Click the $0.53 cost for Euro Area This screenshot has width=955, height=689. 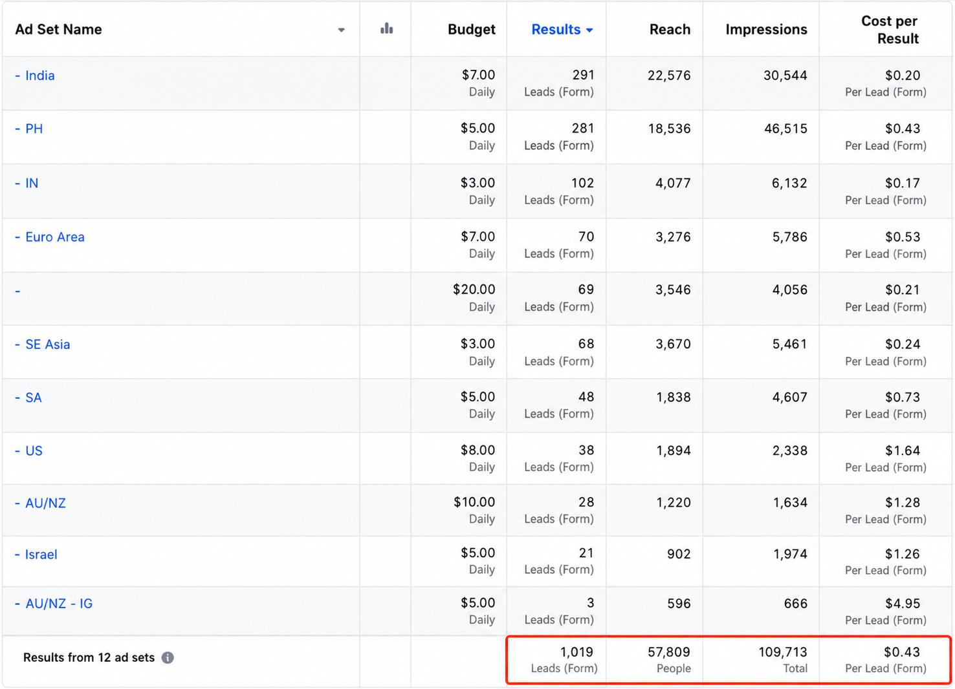(903, 237)
